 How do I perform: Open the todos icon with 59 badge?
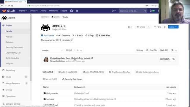tap(152, 11)
